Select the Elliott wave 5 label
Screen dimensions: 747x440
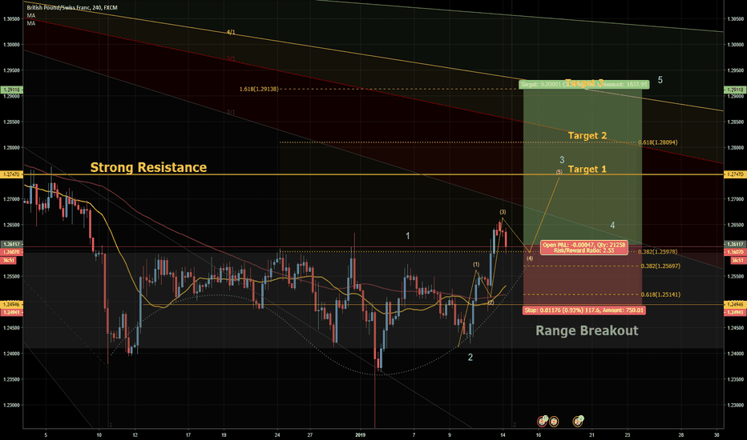pos(660,80)
